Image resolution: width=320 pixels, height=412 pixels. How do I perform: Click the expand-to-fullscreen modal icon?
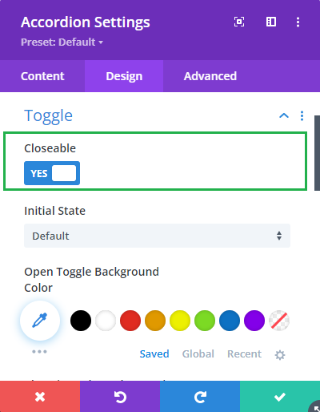tap(239, 22)
